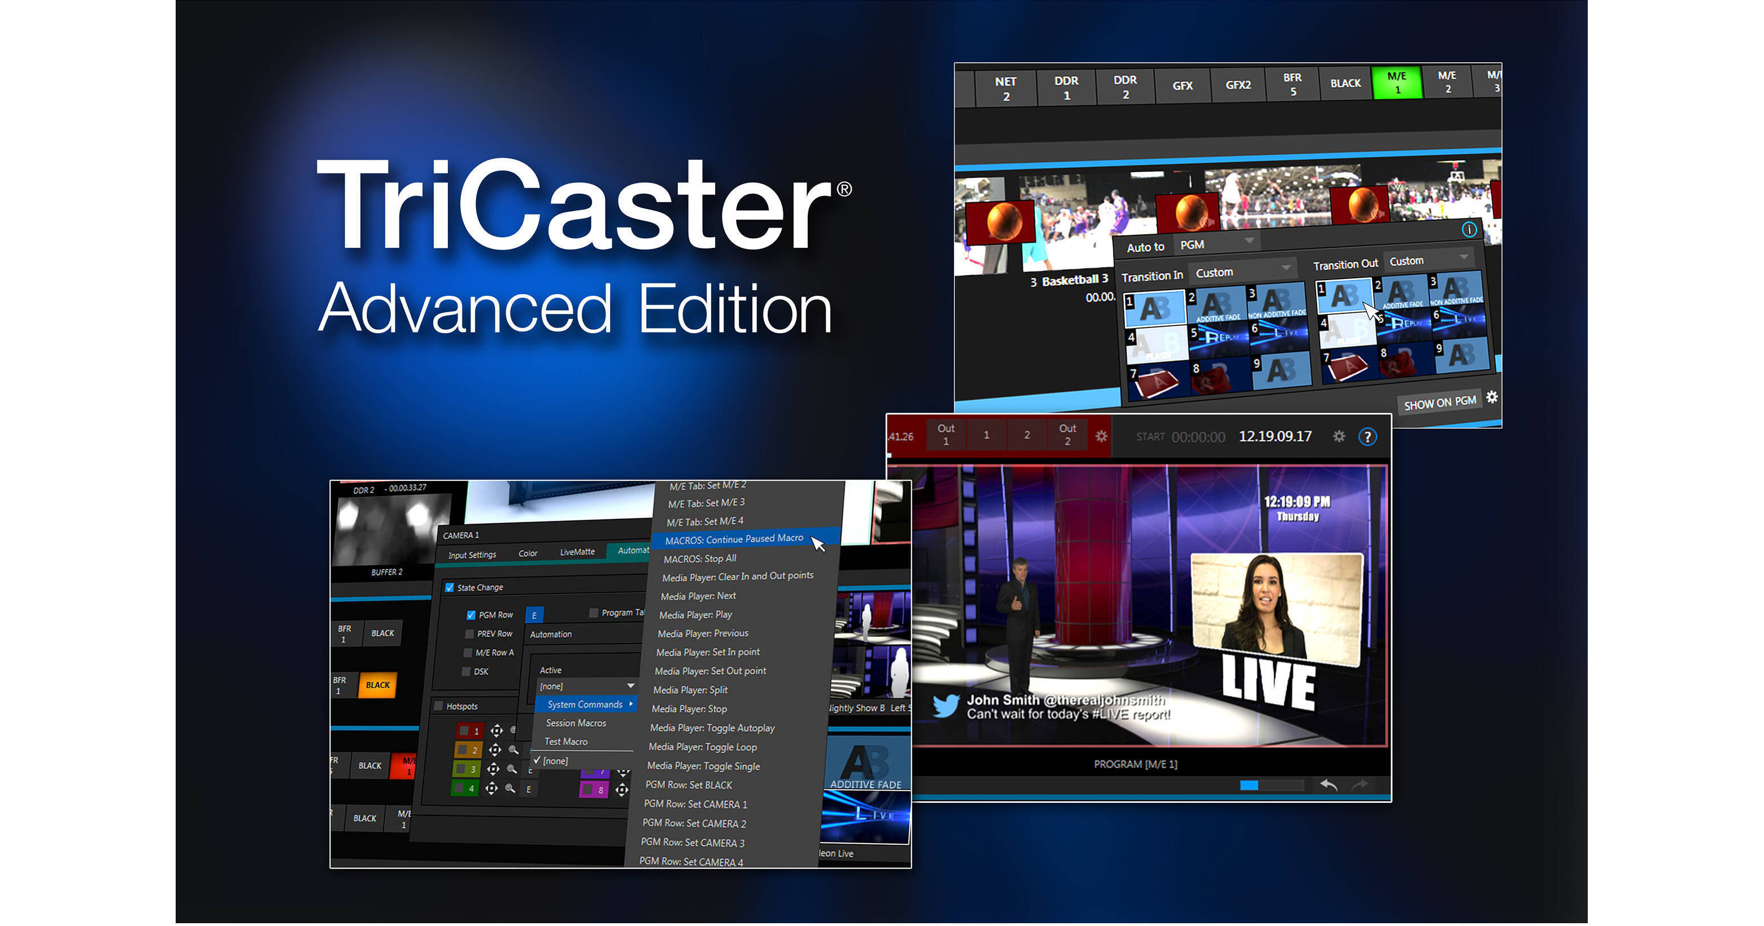Choose Media Player: Toggle Loop
This screenshot has width=1764, height=926.
tap(703, 746)
